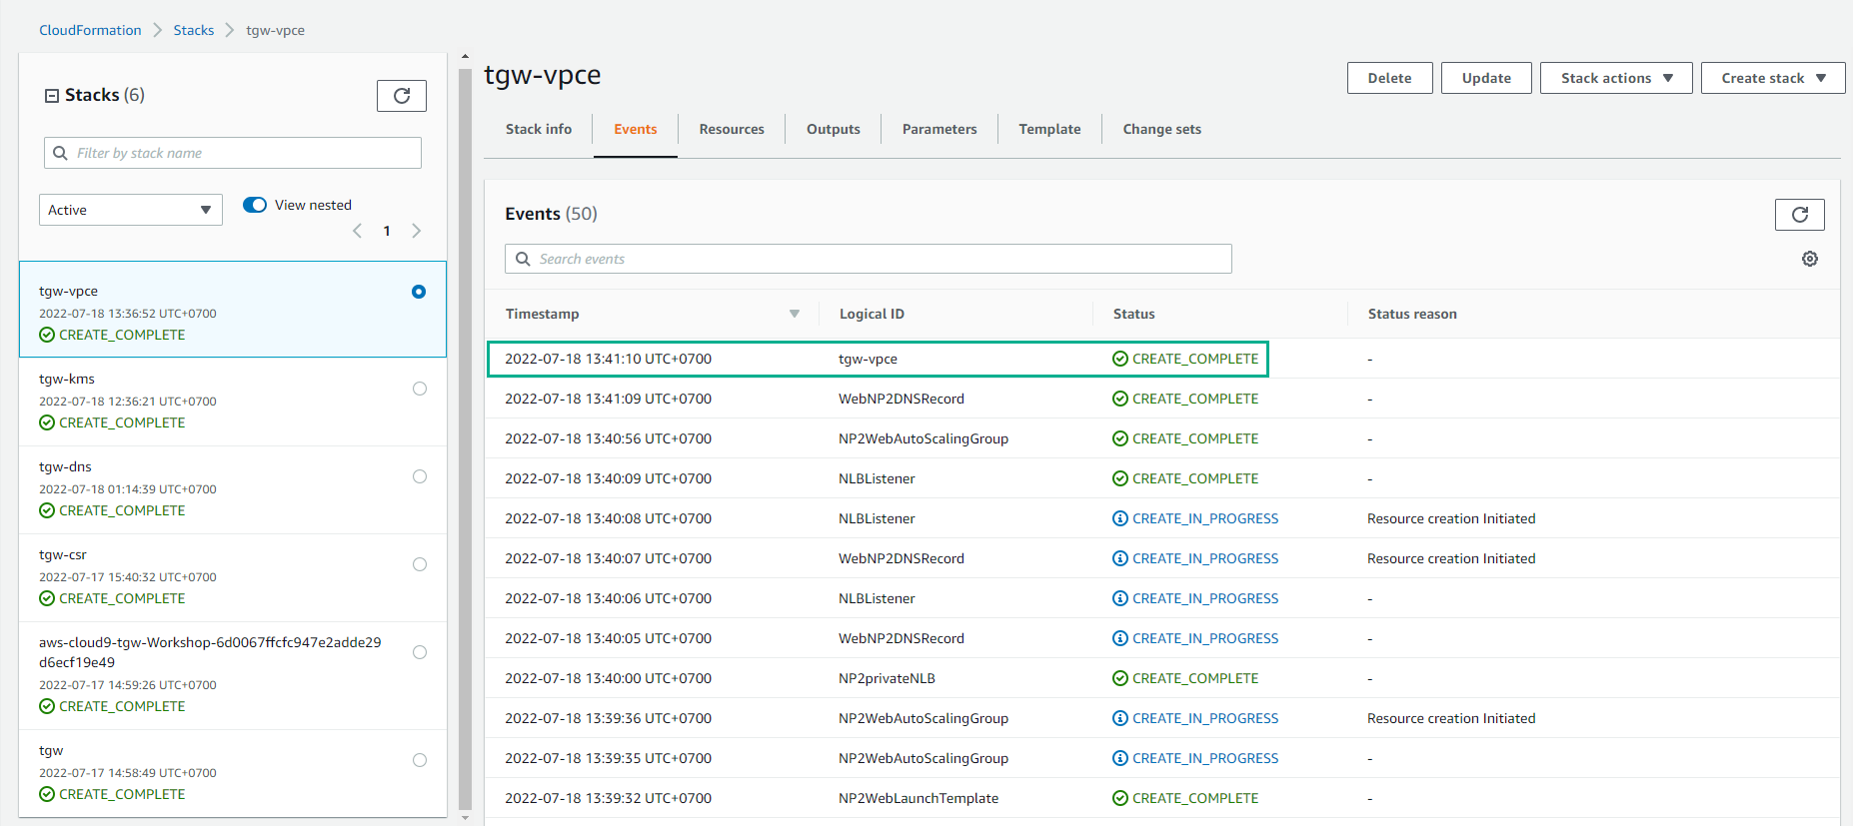Select the tgw-csr stack radio button
Screen dimensions: 1853x826
420,564
